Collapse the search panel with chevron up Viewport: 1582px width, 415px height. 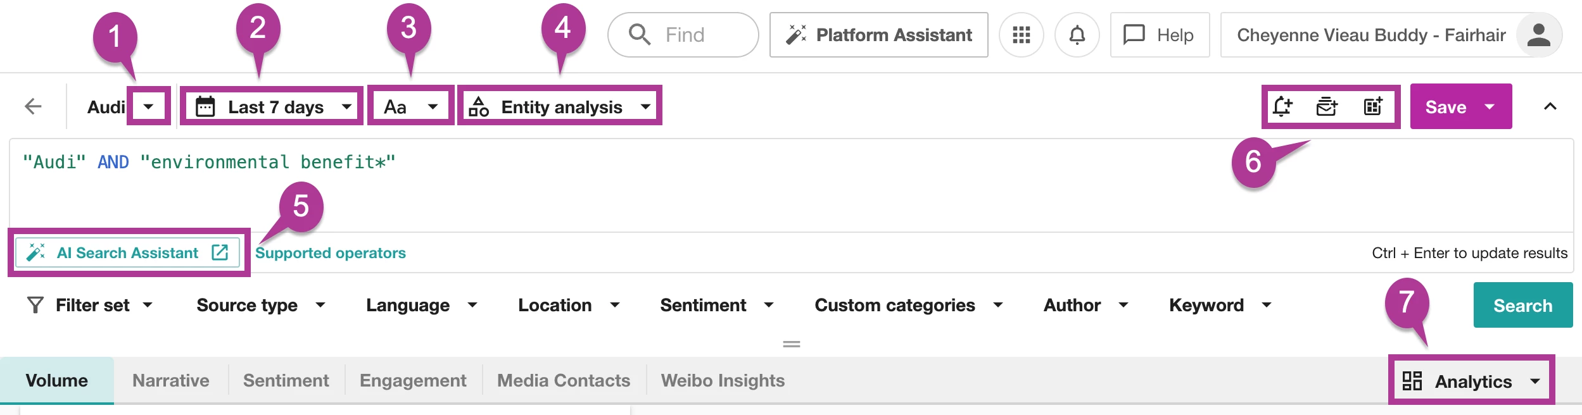1550,106
